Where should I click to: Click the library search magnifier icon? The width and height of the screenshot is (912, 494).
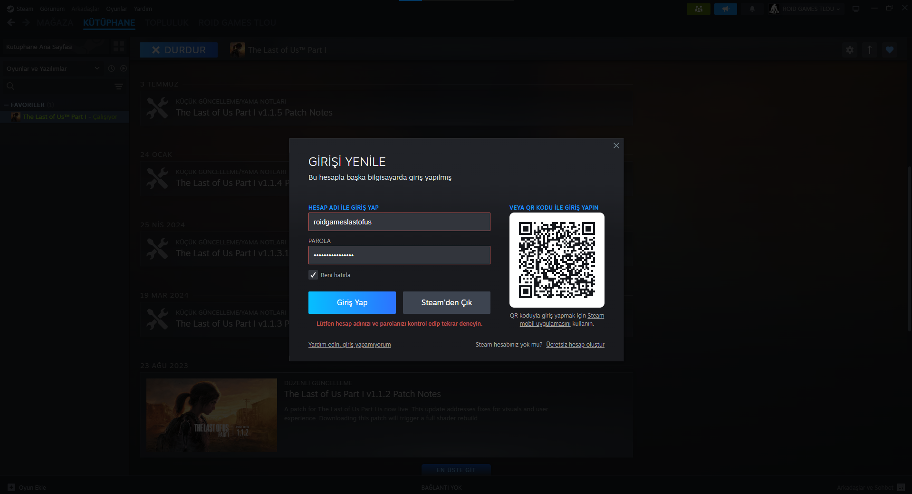[10, 86]
